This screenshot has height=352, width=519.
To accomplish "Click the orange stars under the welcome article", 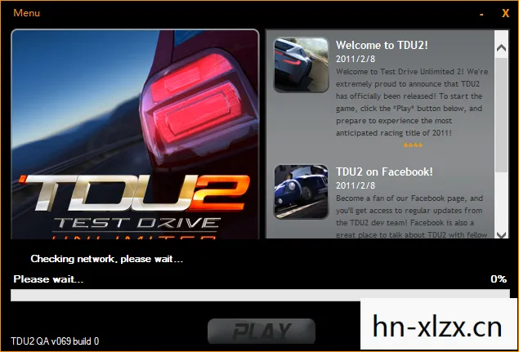I will pyautogui.click(x=413, y=145).
